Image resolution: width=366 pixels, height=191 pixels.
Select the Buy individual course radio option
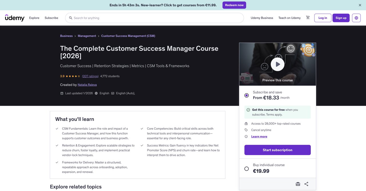246,169
